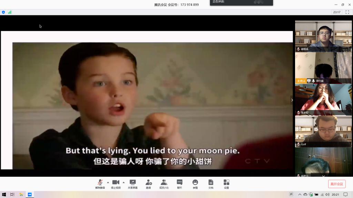Click the 正在讲话 speaking indicator bar
This screenshot has height=198, width=353.
(x=241, y=2)
